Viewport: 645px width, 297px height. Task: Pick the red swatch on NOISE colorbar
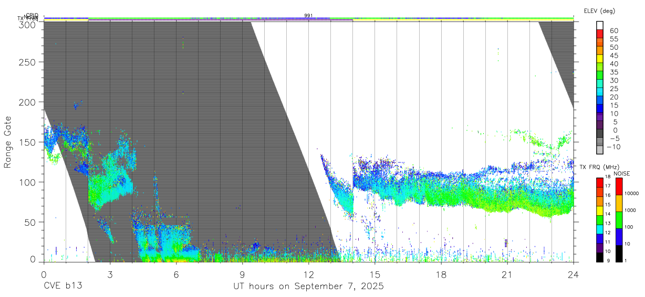click(x=618, y=186)
